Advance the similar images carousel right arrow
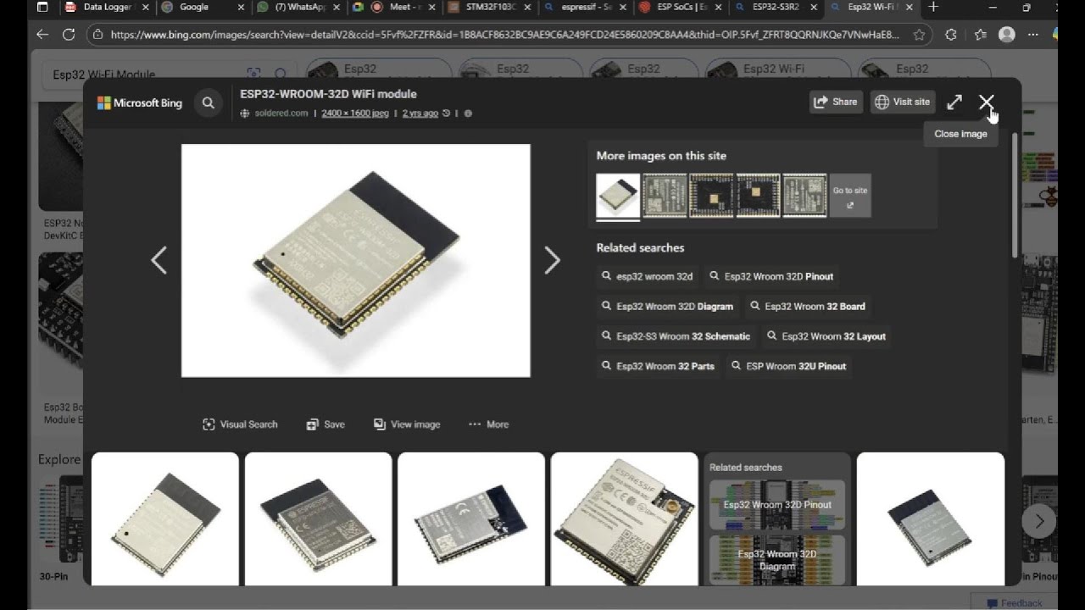 (1039, 520)
